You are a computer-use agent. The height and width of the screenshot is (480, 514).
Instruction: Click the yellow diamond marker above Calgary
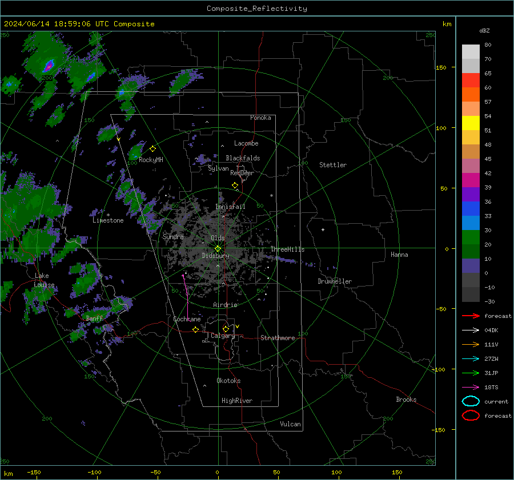[x=226, y=329]
